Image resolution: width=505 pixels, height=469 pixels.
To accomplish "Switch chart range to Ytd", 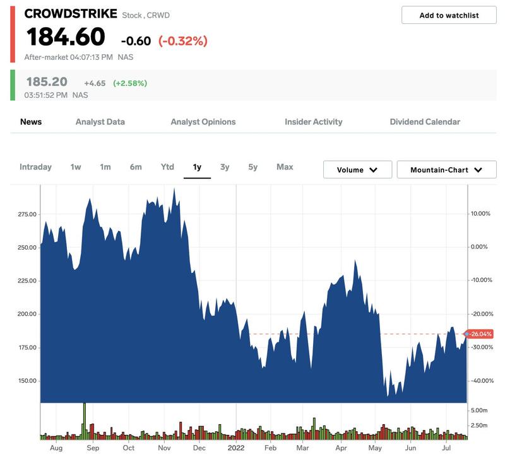I will (x=167, y=167).
